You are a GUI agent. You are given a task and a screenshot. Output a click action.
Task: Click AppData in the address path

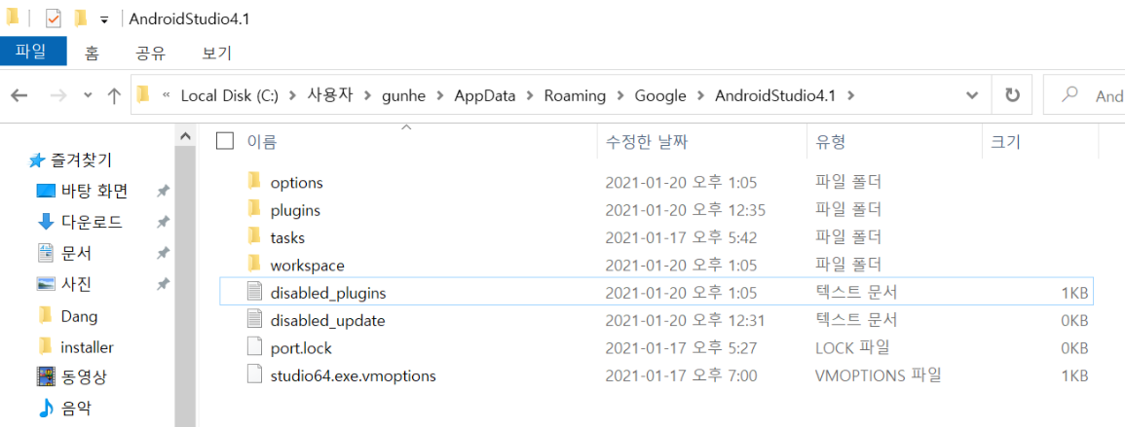[484, 95]
